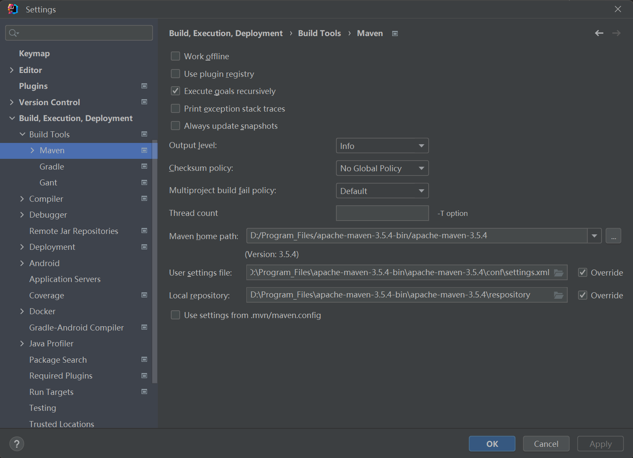Open the Checksum policy dropdown
633x458 pixels.
click(x=382, y=168)
